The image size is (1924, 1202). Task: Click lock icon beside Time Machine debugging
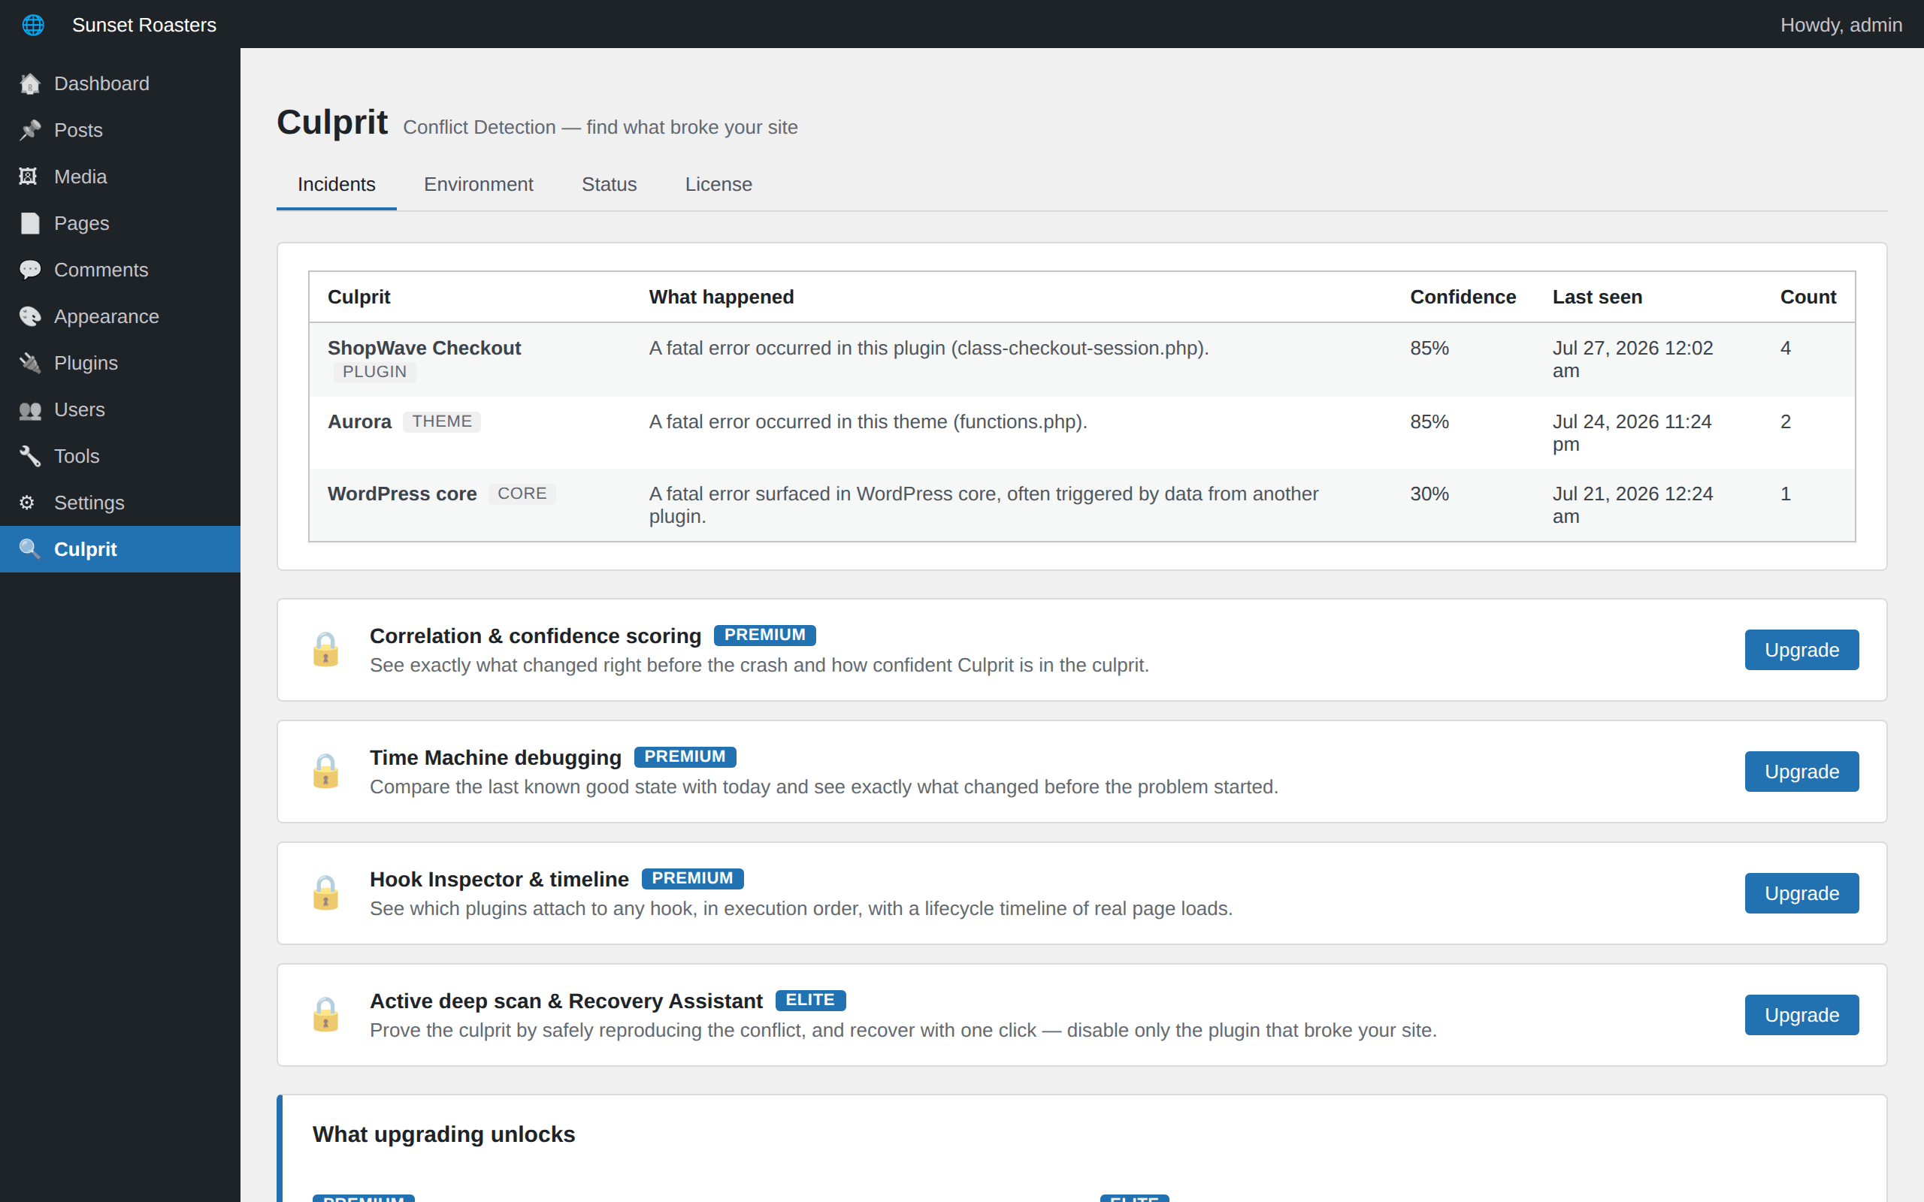[x=326, y=771]
